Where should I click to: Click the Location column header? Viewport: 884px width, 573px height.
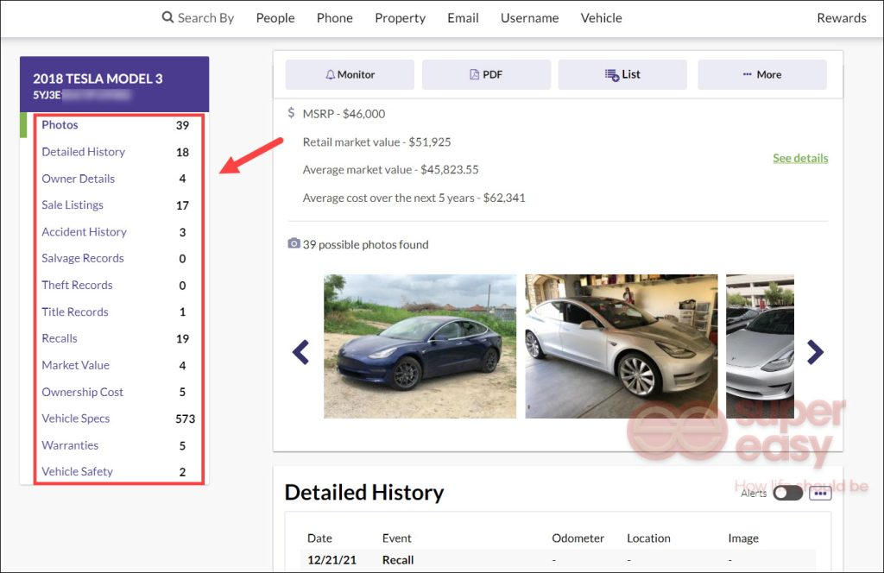click(648, 538)
